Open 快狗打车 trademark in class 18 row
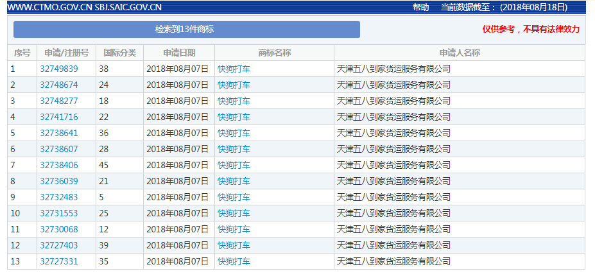Viewport: 595px width, 276px height. [234, 101]
